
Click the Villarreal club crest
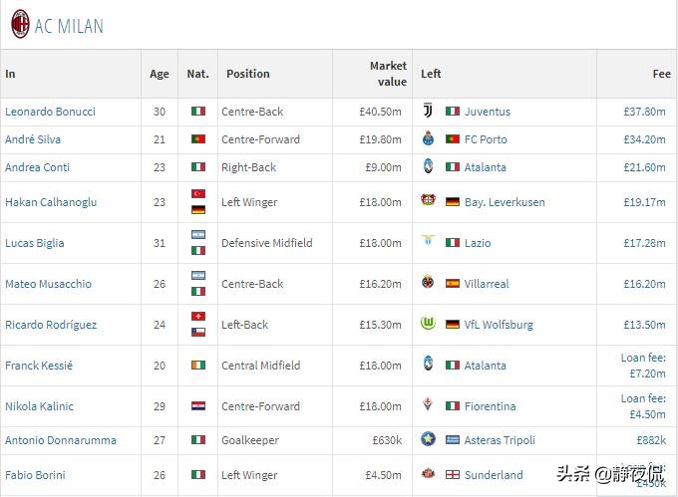point(429,283)
